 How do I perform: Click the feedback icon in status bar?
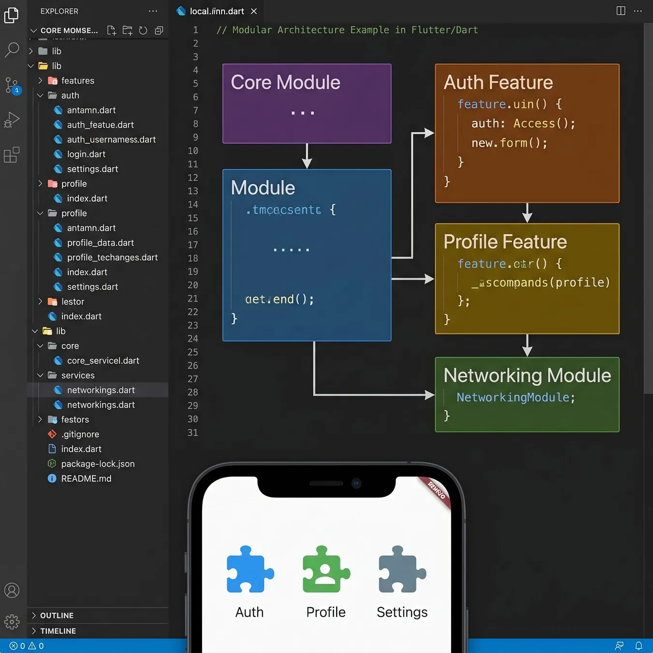pos(619,646)
